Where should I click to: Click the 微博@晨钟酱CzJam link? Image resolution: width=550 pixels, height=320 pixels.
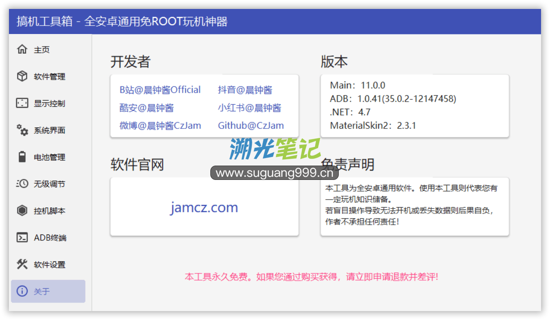pos(160,126)
